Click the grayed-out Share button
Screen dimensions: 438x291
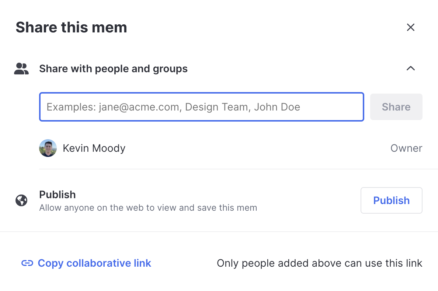pos(396,107)
